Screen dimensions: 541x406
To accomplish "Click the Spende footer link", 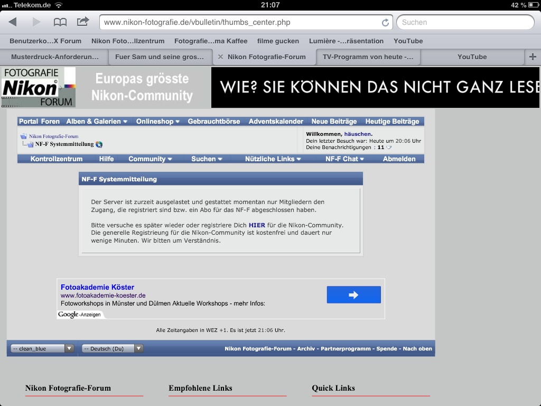I will coord(387,349).
